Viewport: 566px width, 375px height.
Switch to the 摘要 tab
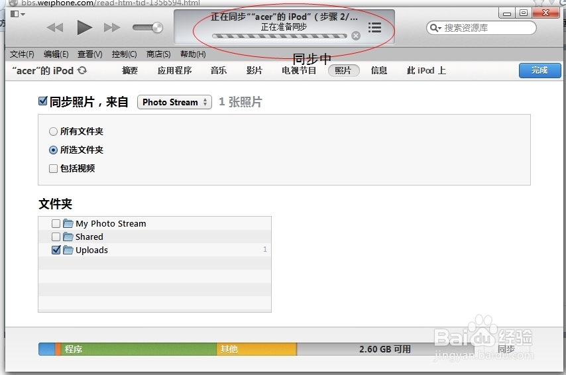pyautogui.click(x=130, y=70)
